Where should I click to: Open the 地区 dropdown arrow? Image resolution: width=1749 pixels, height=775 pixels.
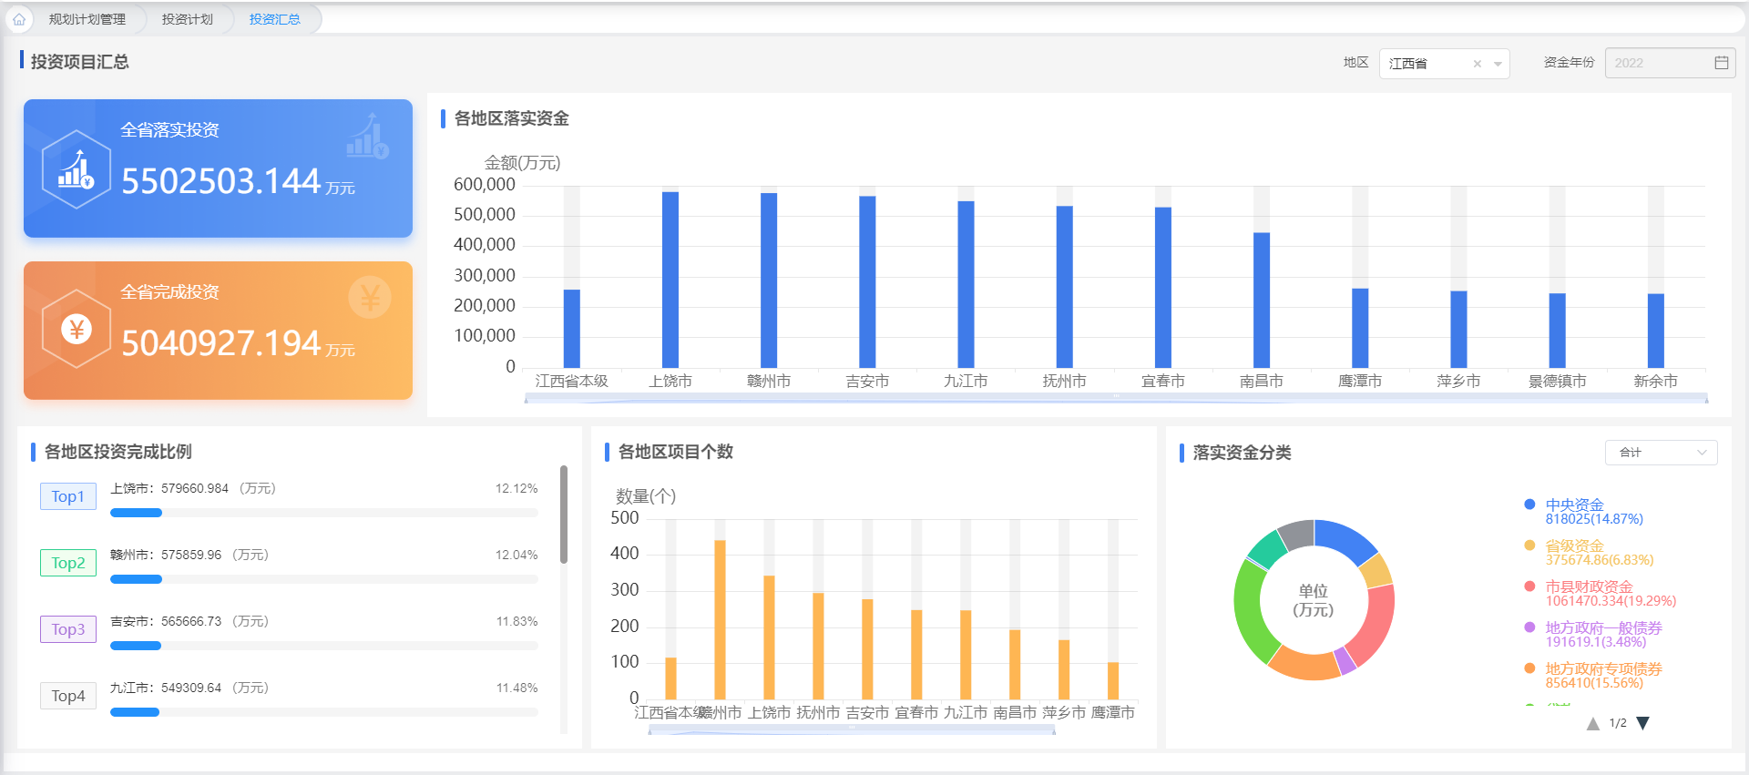click(x=1498, y=64)
